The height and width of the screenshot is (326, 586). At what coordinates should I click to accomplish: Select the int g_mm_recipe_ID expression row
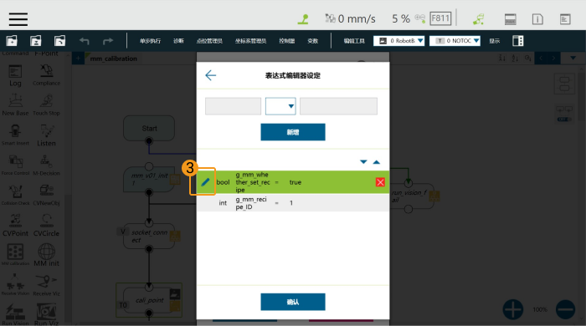point(293,203)
